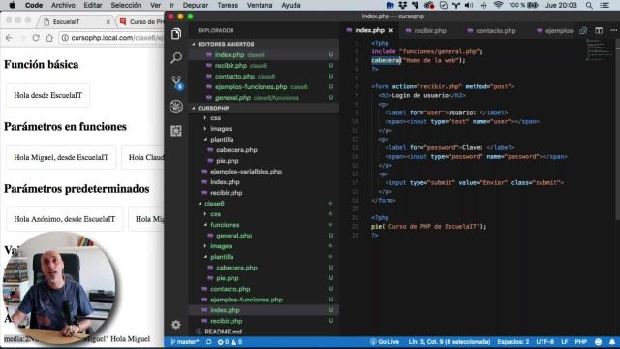The height and width of the screenshot is (349, 620).
Task: Click the Wi-Fi icon in menu bar
Action: click(x=498, y=5)
